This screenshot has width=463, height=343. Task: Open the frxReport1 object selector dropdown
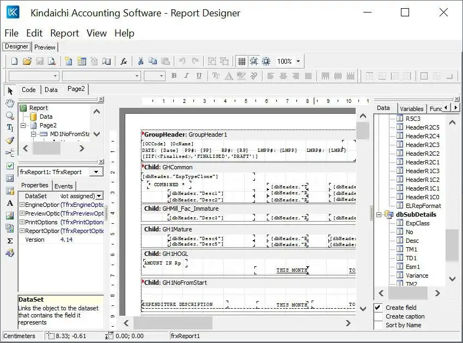pyautogui.click(x=96, y=172)
